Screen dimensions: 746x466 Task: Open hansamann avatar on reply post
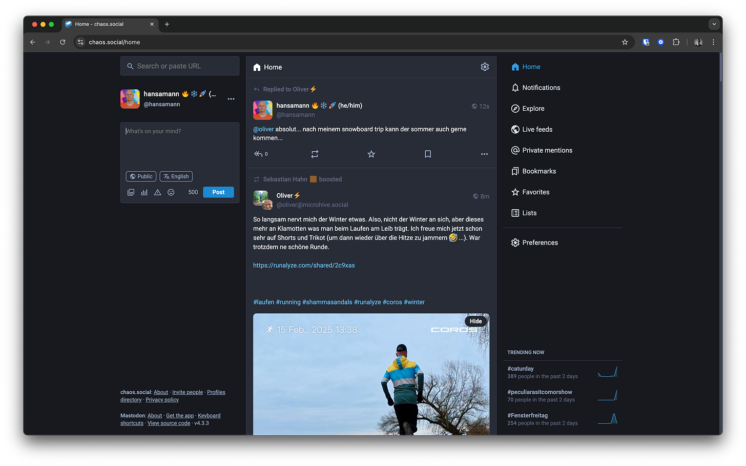[263, 110]
